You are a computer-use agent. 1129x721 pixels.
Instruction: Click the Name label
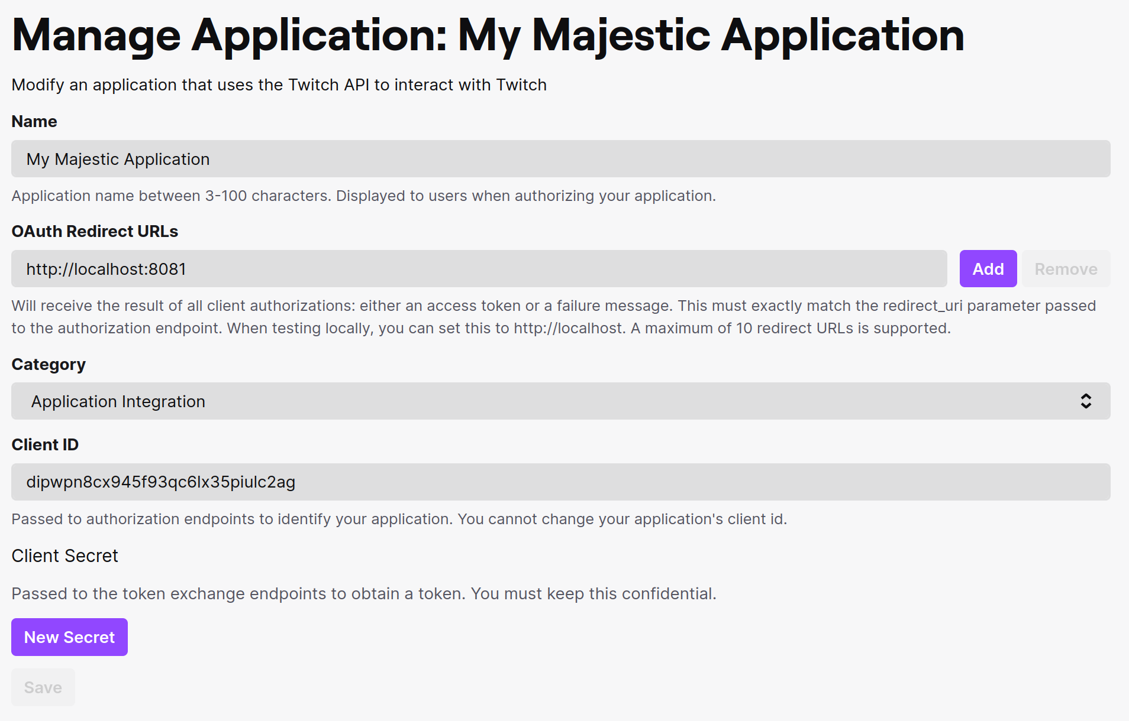click(x=34, y=121)
